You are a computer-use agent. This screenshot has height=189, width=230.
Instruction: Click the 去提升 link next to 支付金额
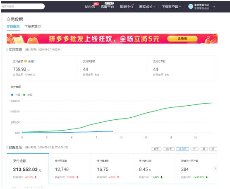(x=32, y=61)
